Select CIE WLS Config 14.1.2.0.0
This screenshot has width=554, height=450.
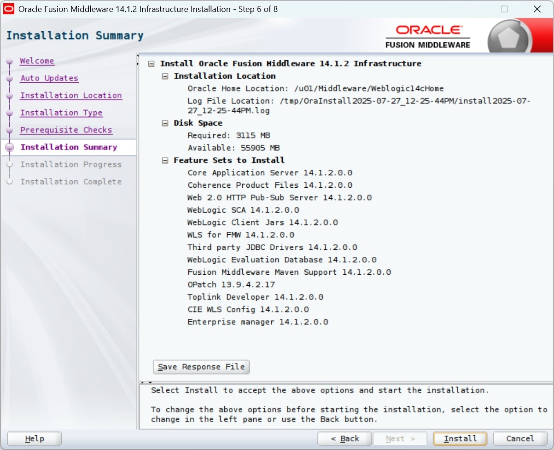pyautogui.click(x=248, y=310)
